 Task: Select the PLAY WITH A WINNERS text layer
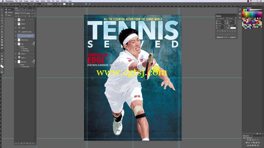[x=26, y=36]
